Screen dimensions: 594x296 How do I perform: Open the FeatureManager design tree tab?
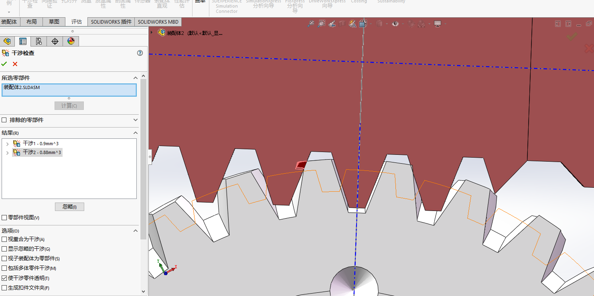click(7, 41)
